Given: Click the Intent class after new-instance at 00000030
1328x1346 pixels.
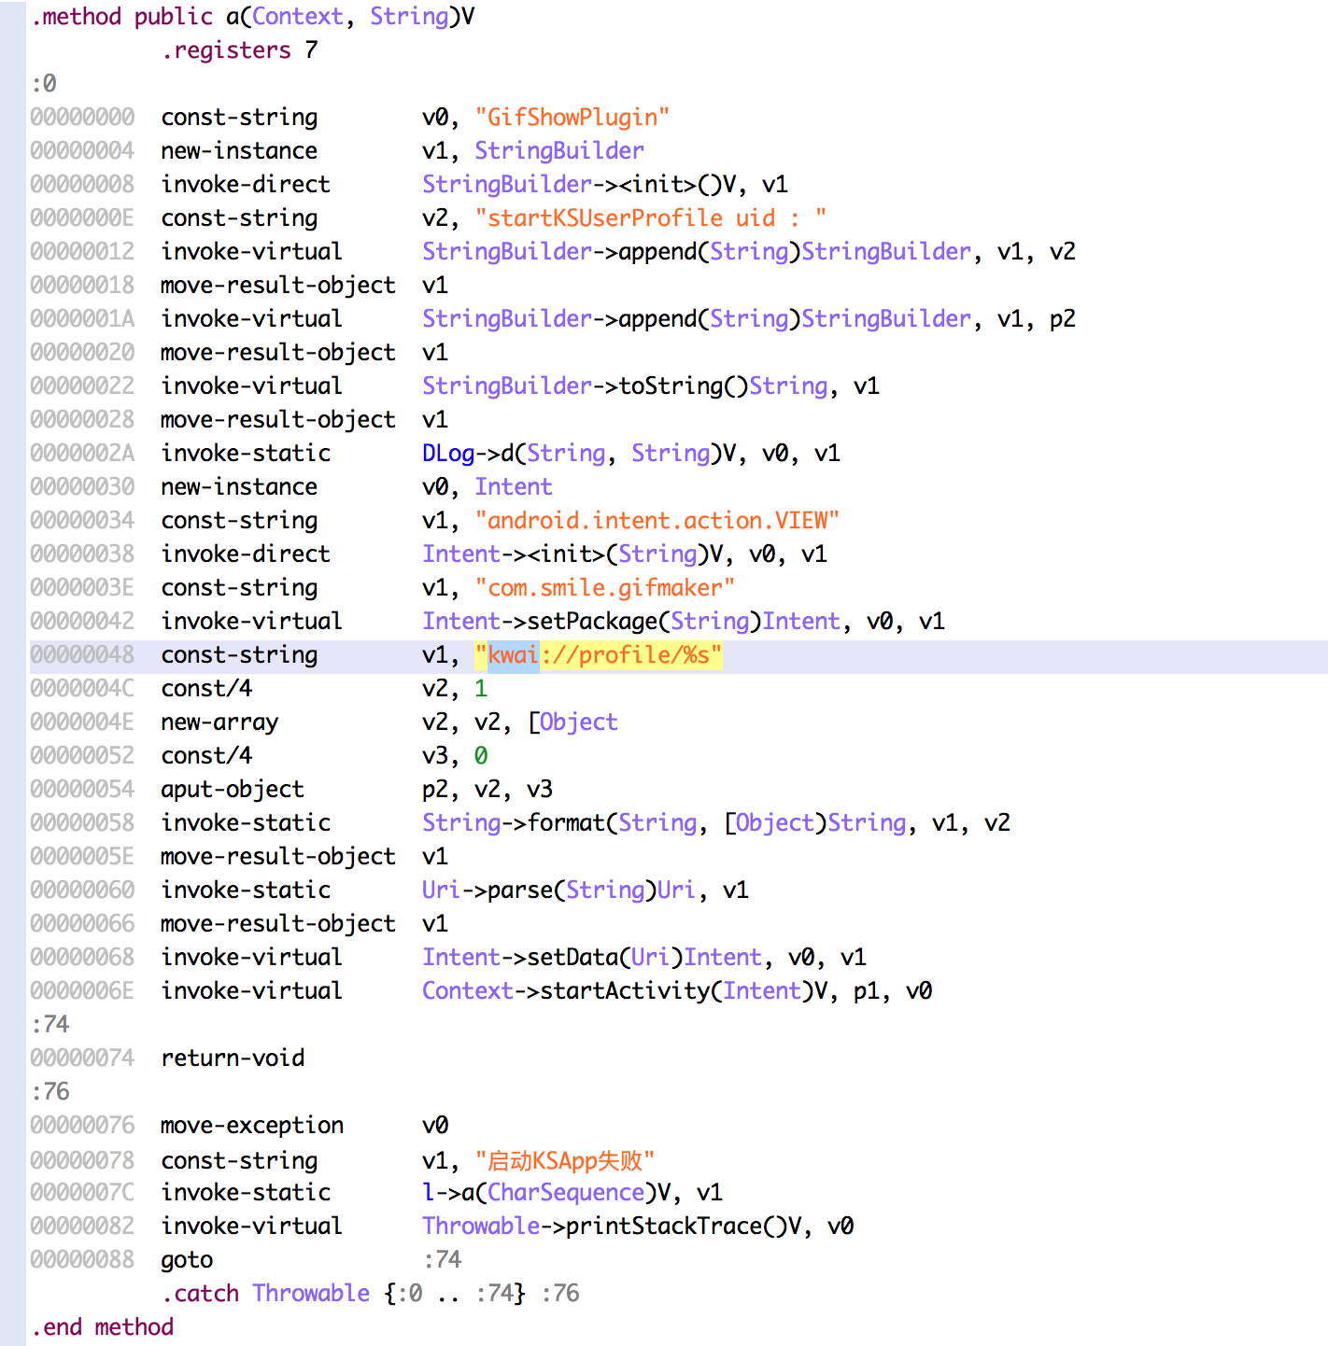Looking at the screenshot, I should point(513,487).
